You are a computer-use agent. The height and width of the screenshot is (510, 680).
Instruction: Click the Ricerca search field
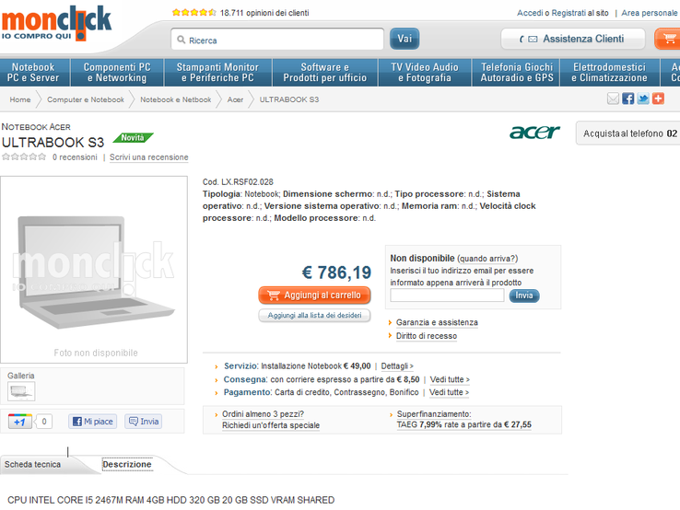tap(277, 40)
